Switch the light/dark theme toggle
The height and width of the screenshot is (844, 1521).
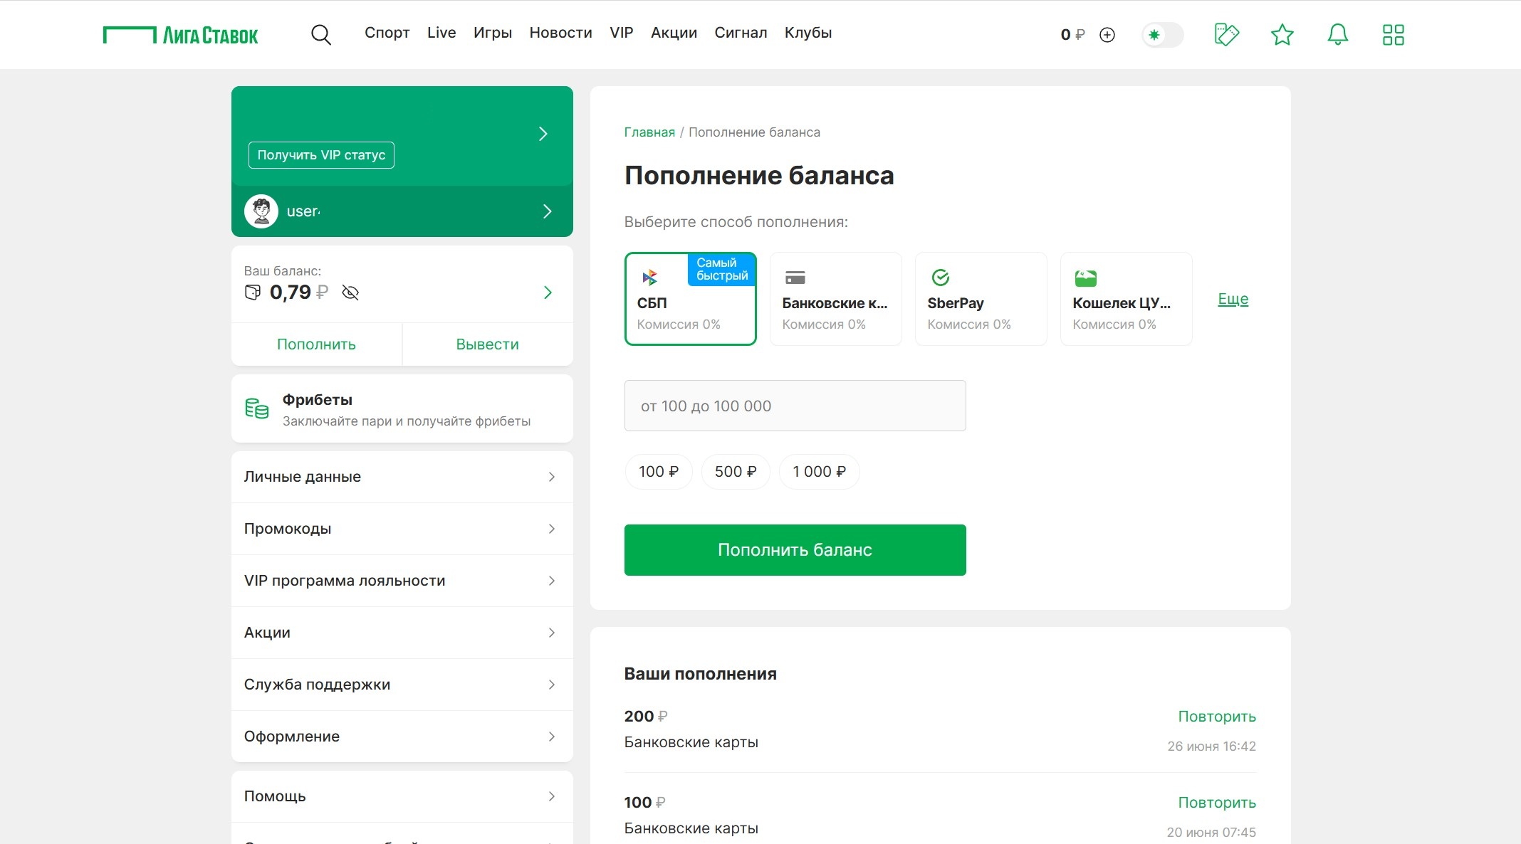pyautogui.click(x=1162, y=34)
